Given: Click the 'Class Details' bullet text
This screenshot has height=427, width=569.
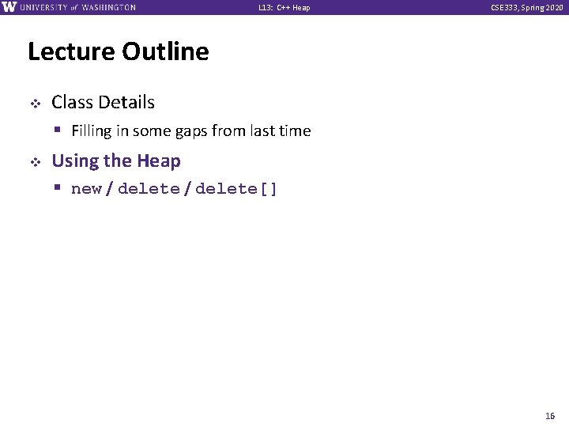Looking at the screenshot, I should point(103,102).
